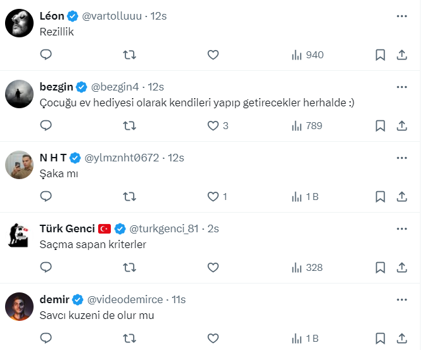Click demir's profile avatar
The height and width of the screenshot is (350, 425).
pyautogui.click(x=18, y=308)
